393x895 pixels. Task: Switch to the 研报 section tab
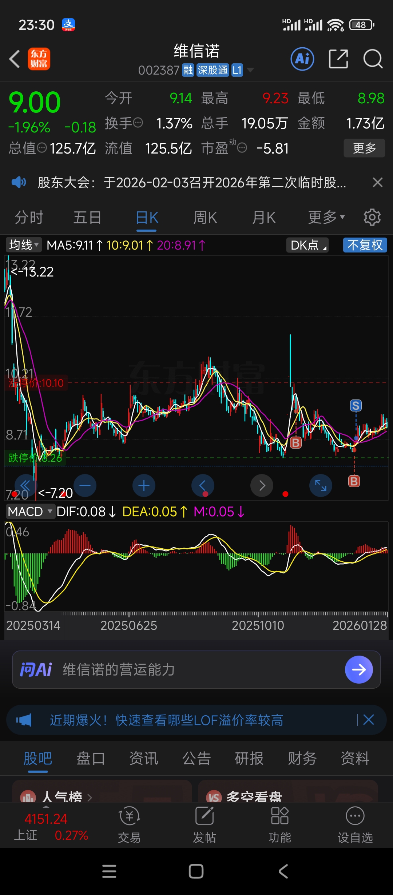click(249, 759)
